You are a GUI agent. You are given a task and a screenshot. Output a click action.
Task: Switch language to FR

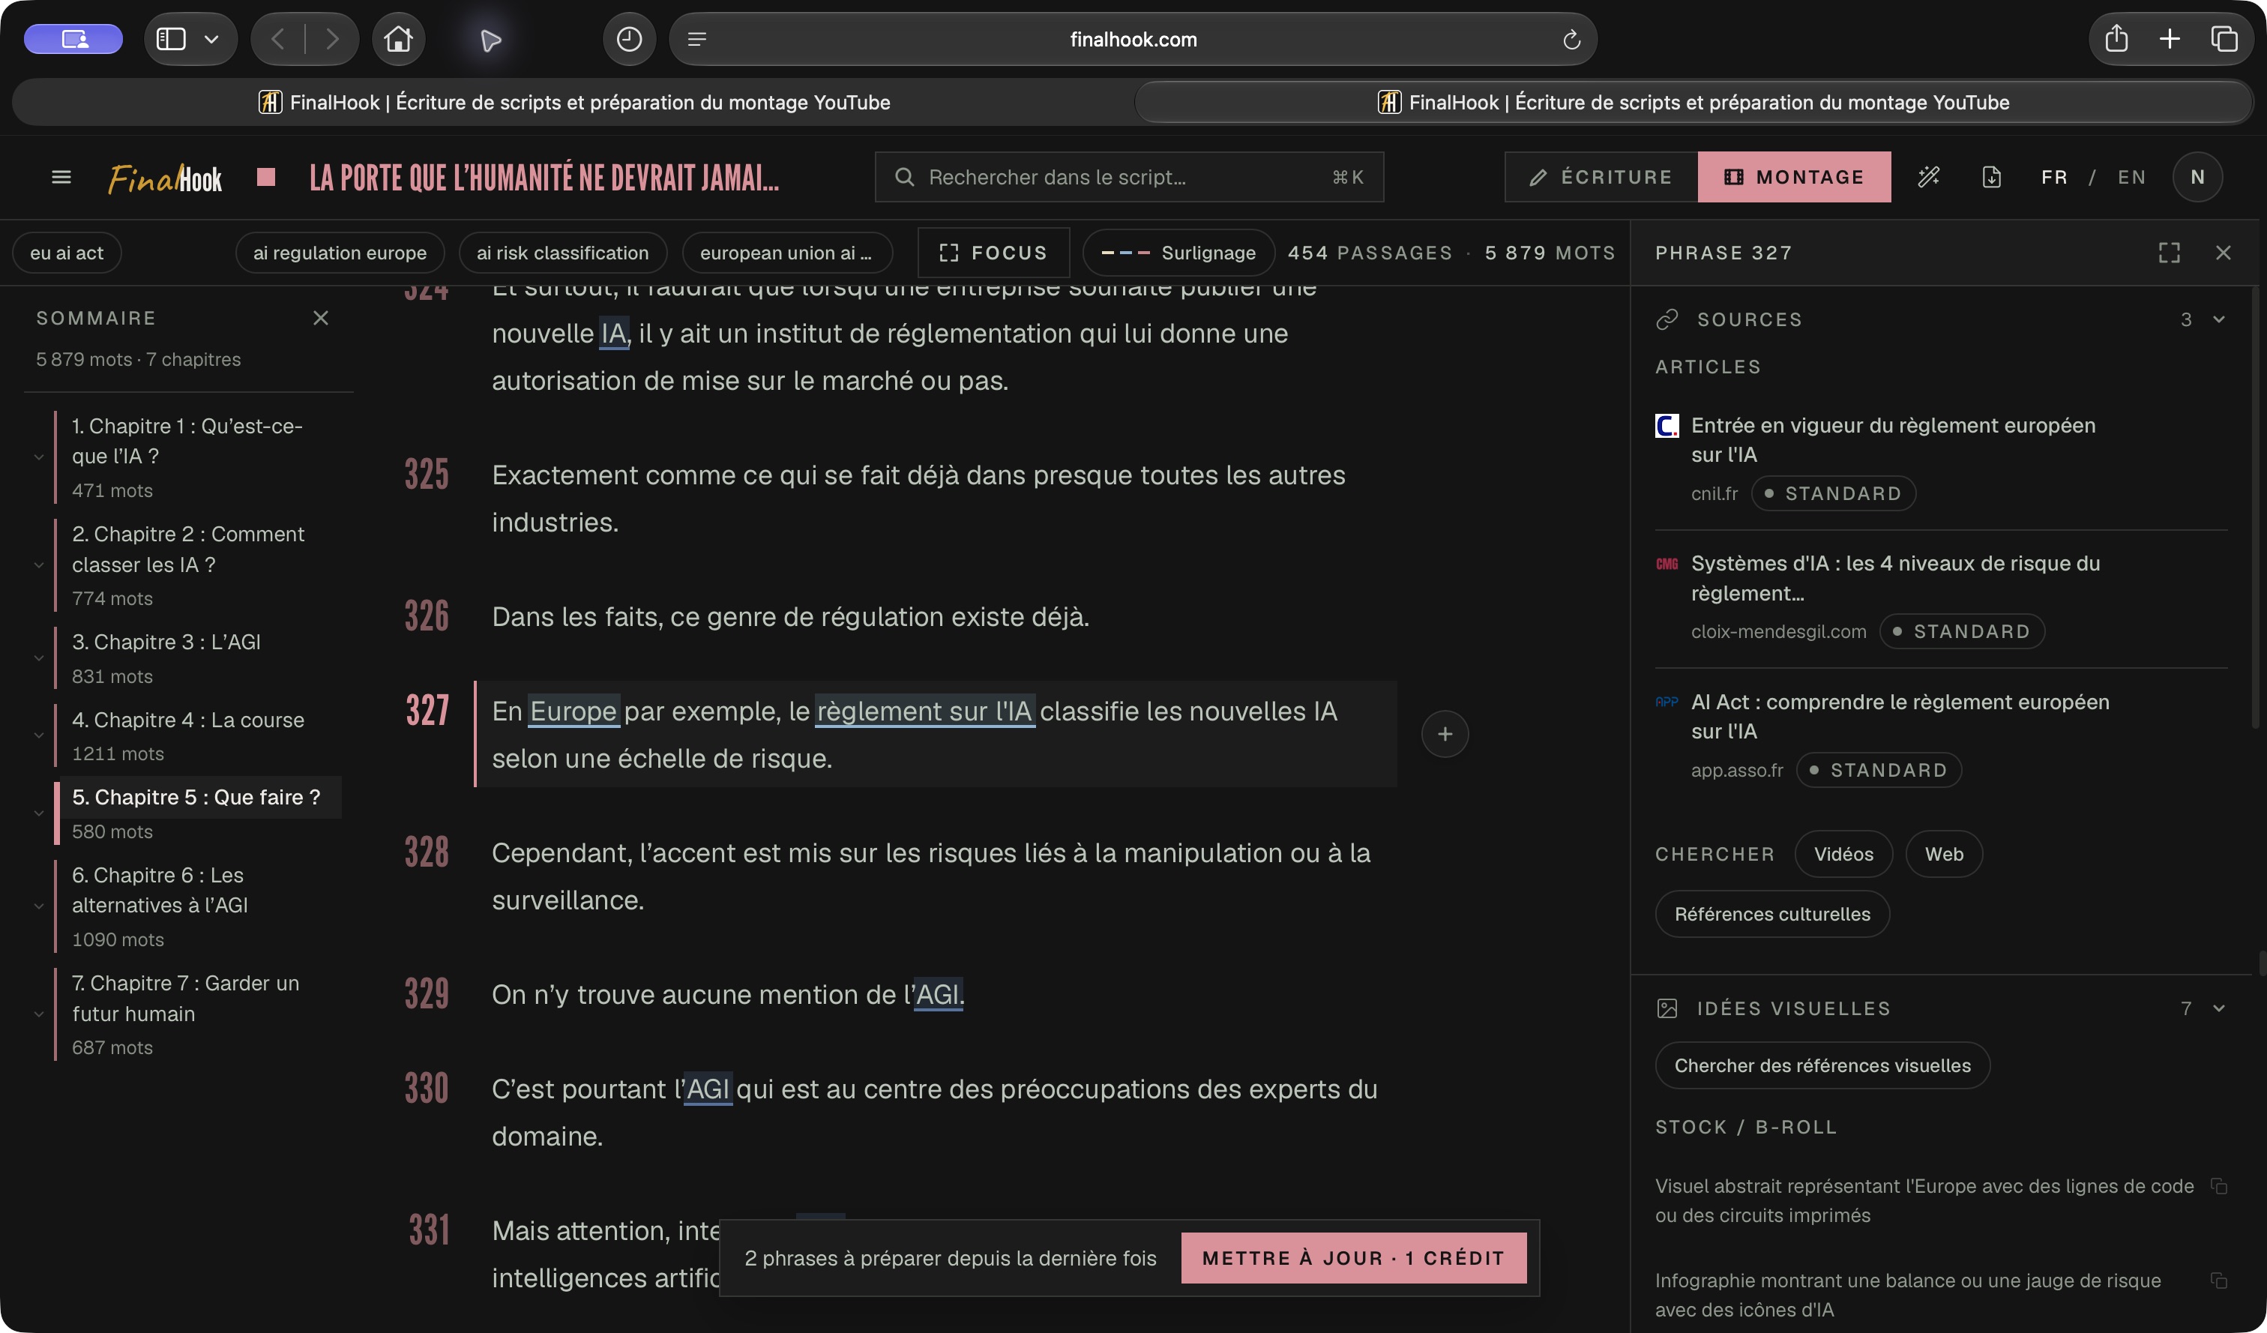(2055, 177)
